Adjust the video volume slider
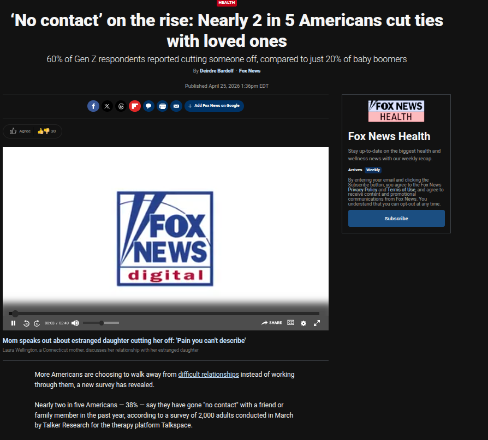 click(101, 323)
